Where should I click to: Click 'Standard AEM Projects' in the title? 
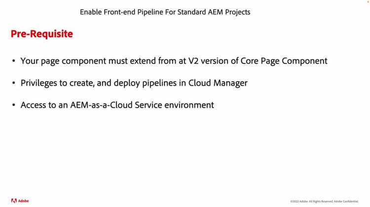click(214, 12)
